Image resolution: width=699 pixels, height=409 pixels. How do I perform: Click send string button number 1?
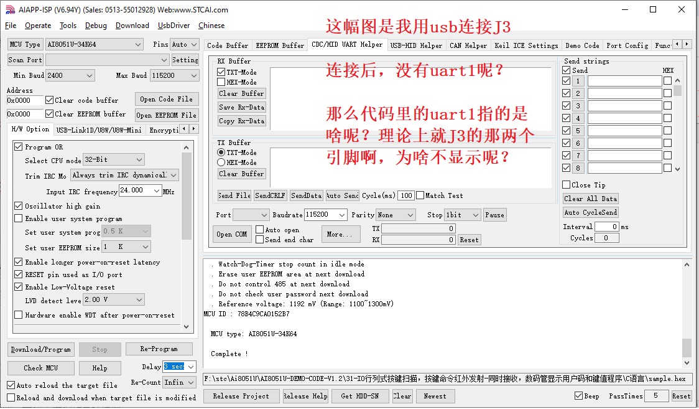click(578, 81)
